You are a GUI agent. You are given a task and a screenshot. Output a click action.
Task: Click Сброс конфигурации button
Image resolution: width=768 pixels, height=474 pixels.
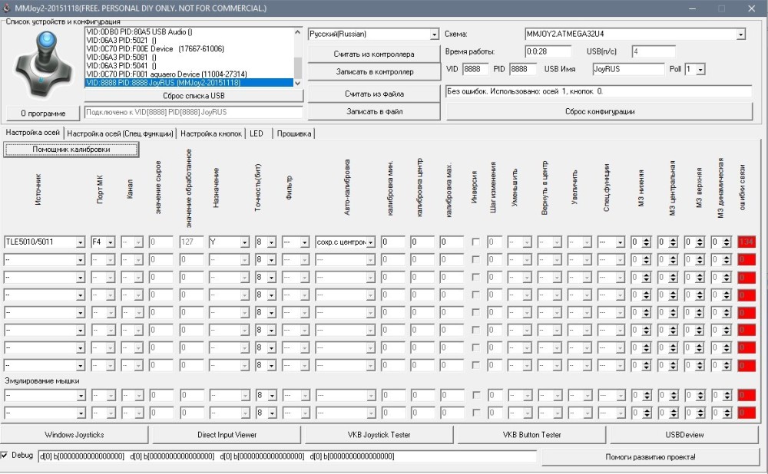coord(600,111)
